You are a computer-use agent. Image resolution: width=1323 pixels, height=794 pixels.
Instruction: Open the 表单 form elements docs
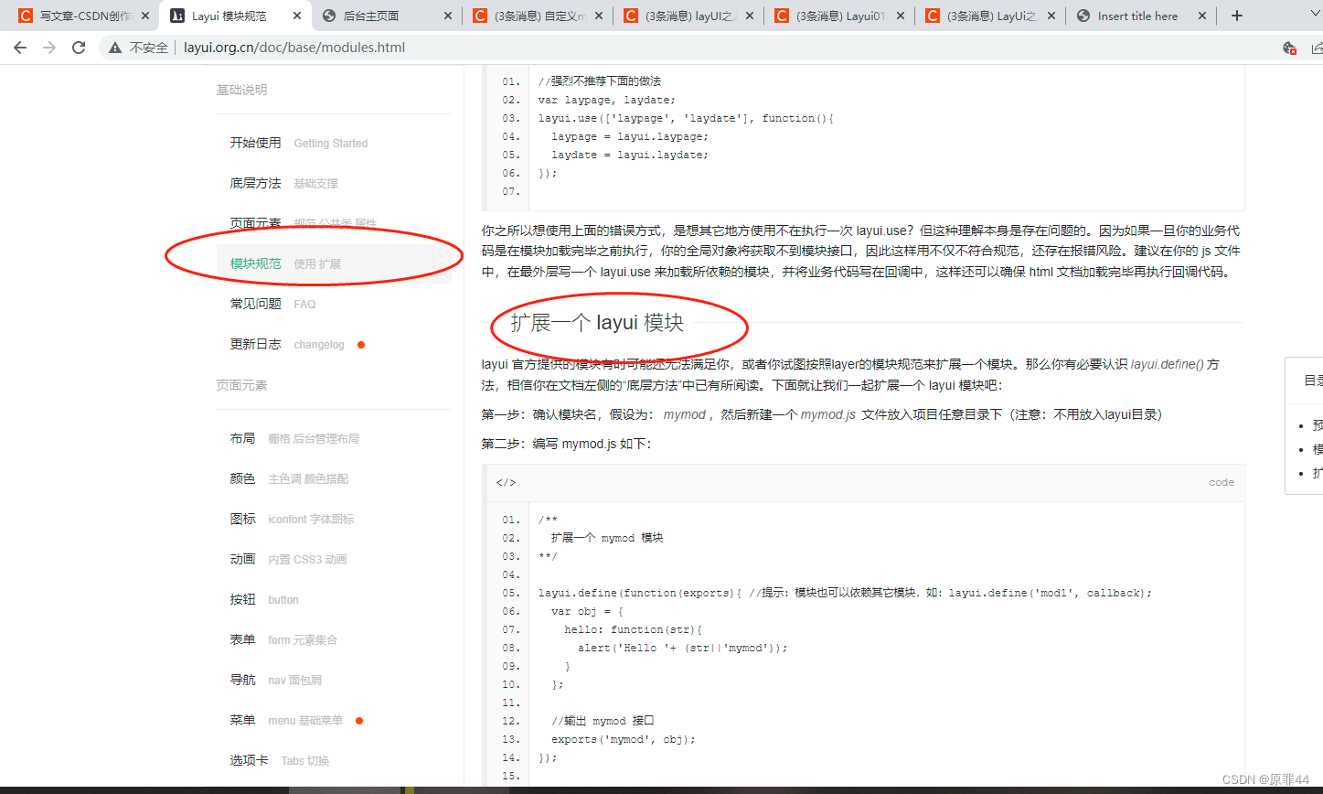(243, 639)
